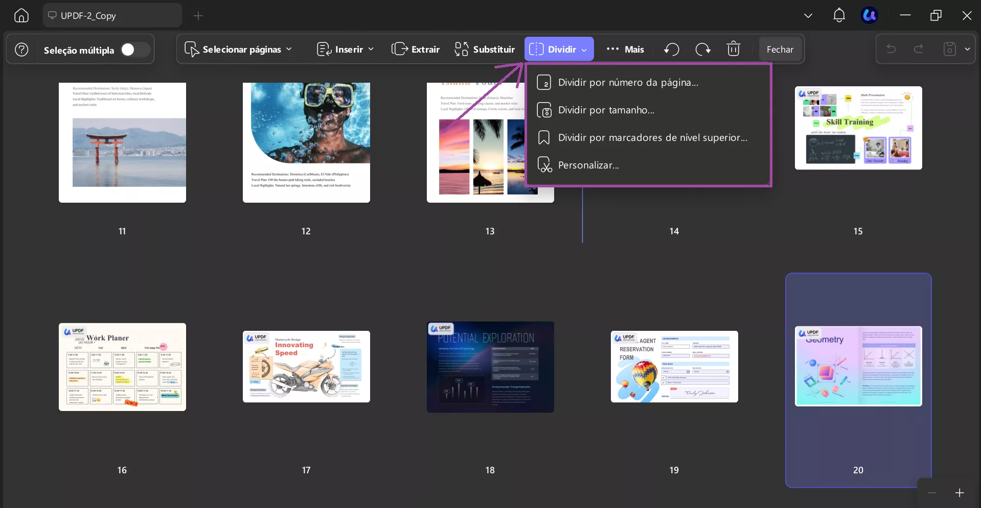Delete selected pages with trash icon
Screen dimensions: 981x508
coord(734,49)
